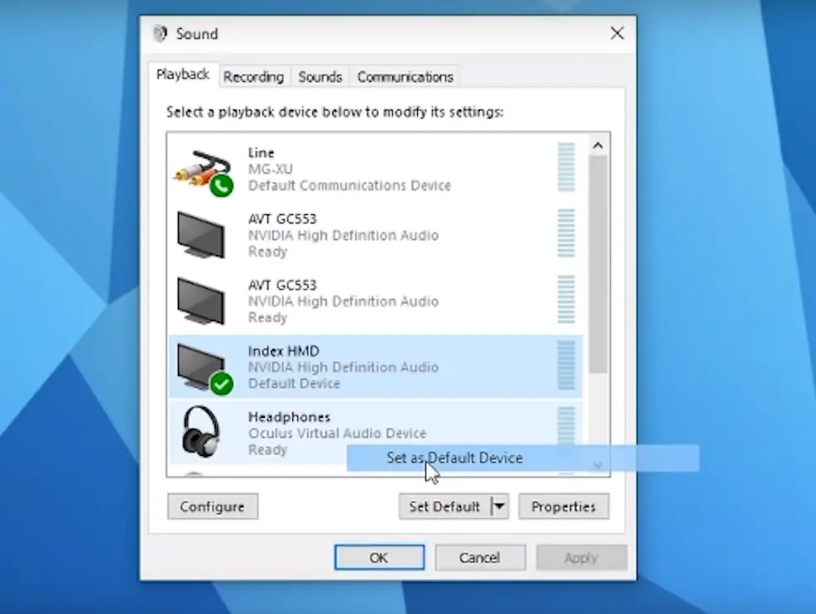Click the Configure button
Image resolution: width=816 pixels, height=614 pixels.
213,506
